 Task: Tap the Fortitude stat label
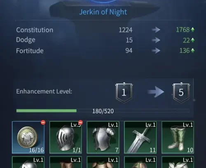point(30,51)
